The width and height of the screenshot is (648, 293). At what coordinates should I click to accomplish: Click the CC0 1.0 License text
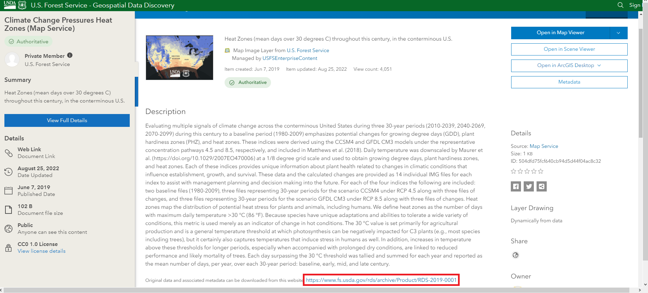click(38, 244)
